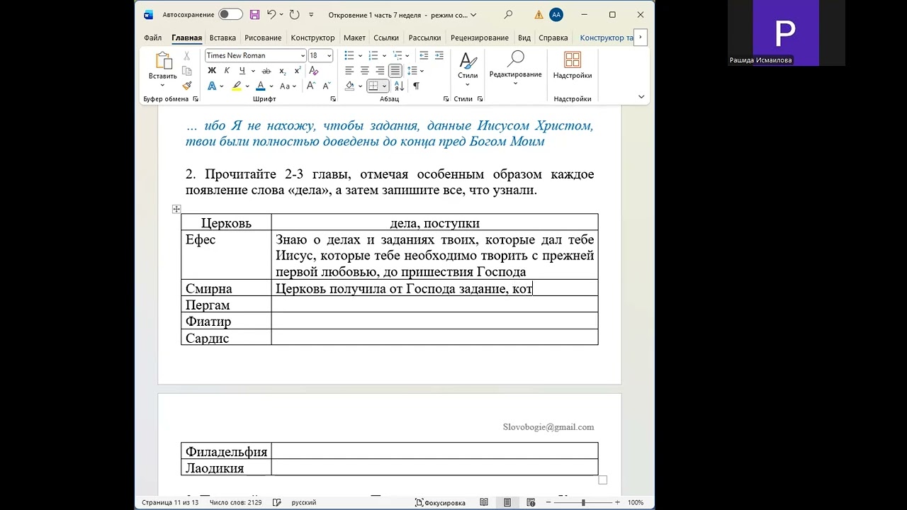Center-align the paragraph

[365, 71]
